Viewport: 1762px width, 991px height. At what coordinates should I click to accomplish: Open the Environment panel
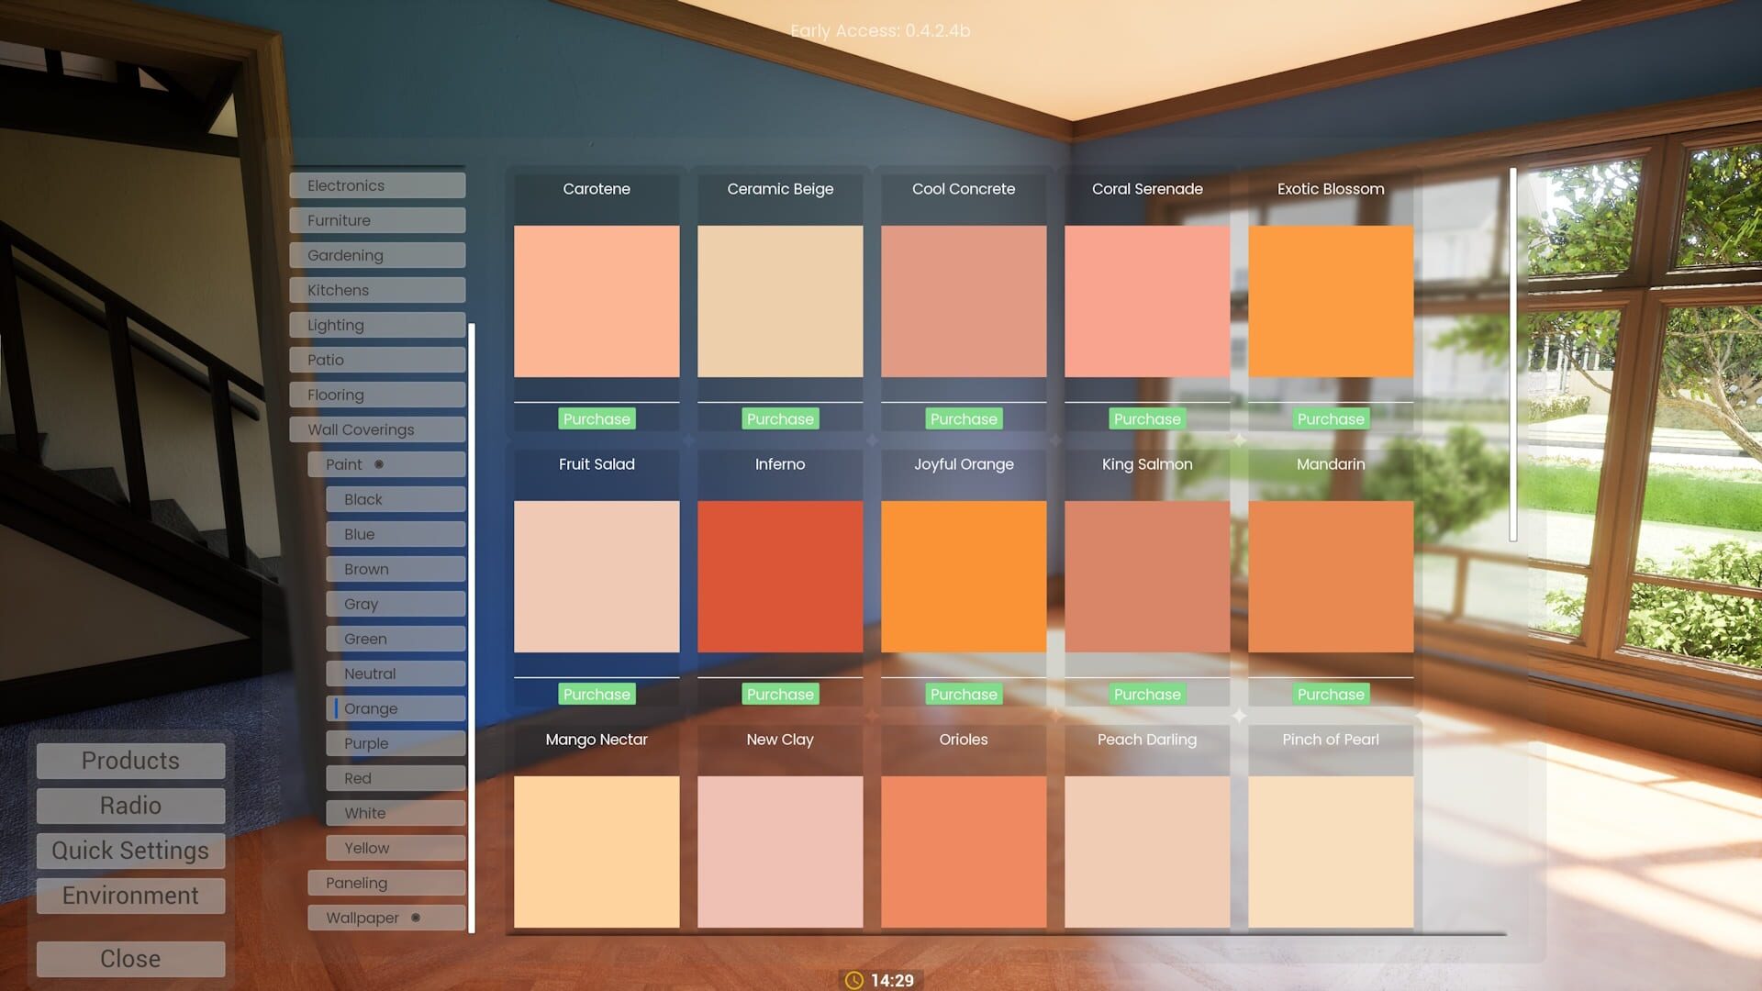129,896
